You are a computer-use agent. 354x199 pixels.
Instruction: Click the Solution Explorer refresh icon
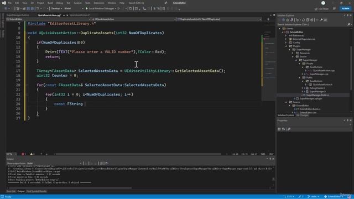tap(304, 20)
